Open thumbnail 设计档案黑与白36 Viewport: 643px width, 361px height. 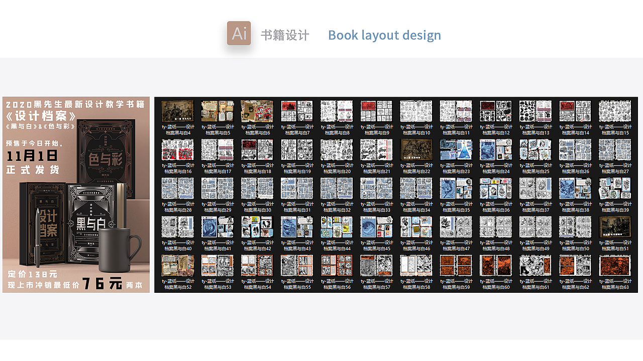[496, 188]
